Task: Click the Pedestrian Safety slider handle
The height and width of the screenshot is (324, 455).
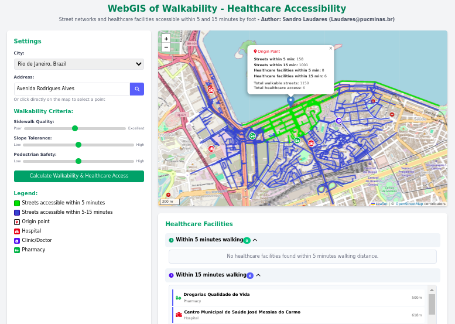Action: click(x=78, y=161)
